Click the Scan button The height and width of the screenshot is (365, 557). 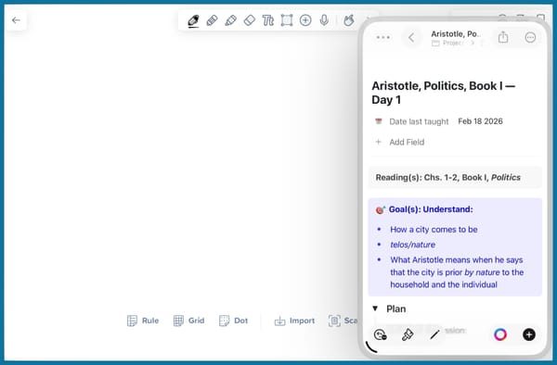tap(343, 321)
